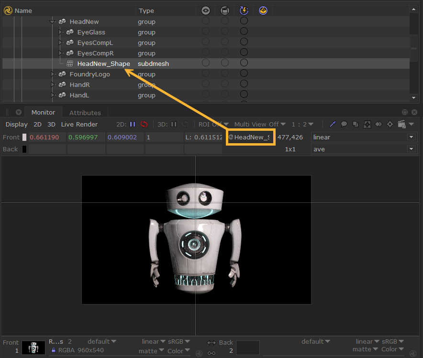Click the red 2D refresh icon

(x=144, y=124)
